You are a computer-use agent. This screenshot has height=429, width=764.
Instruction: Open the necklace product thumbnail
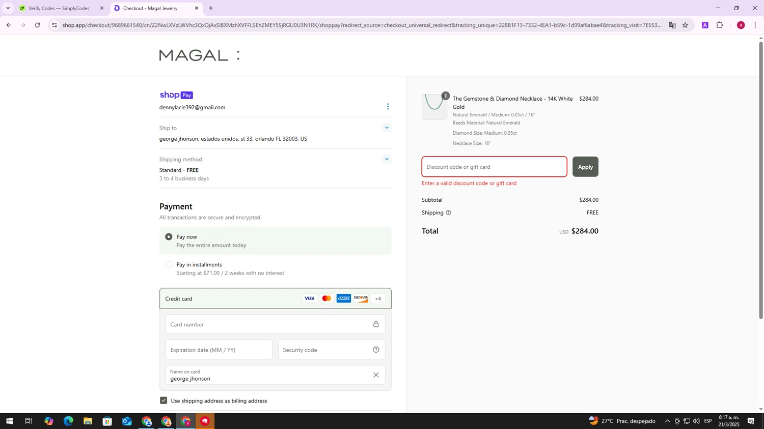point(434,107)
